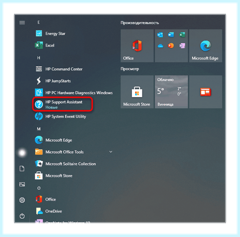Click the Microsoft Office Tools folder icon
This screenshot has width=240, height=237.
pos(39,152)
